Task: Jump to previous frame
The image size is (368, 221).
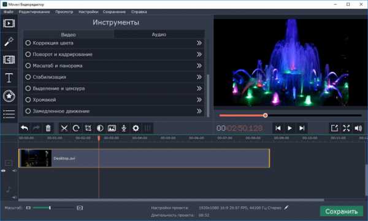Action: tap(278, 128)
